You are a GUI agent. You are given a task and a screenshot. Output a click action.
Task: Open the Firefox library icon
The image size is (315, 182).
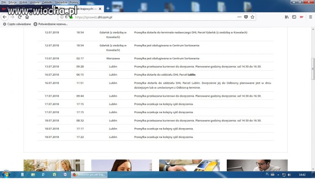(287, 17)
